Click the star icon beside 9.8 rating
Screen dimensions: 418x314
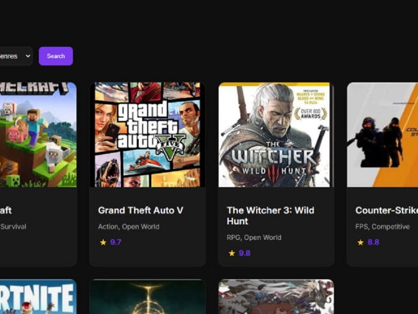click(x=232, y=253)
